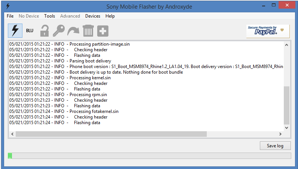The image size is (298, 169).
Task: Click the horizontal scroll left arrow
Action: click(x=12, y=134)
